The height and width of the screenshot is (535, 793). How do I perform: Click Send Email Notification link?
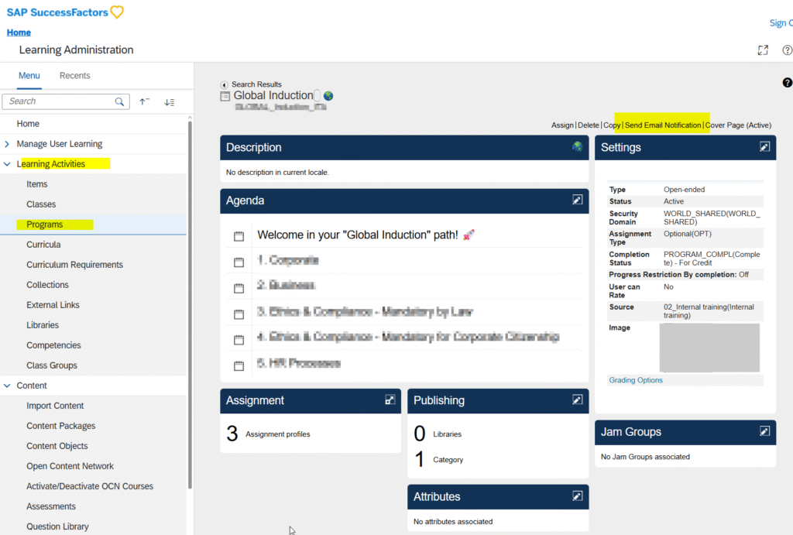[x=662, y=125]
